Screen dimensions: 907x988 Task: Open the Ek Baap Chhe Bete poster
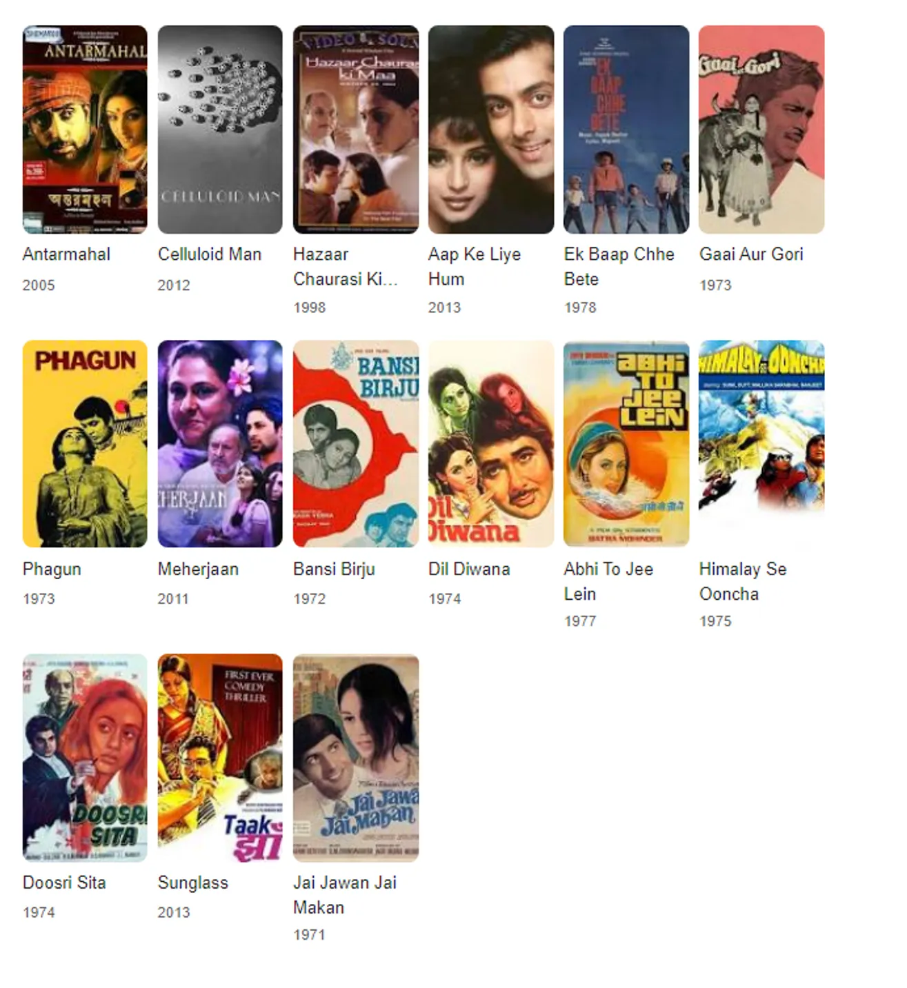(626, 130)
